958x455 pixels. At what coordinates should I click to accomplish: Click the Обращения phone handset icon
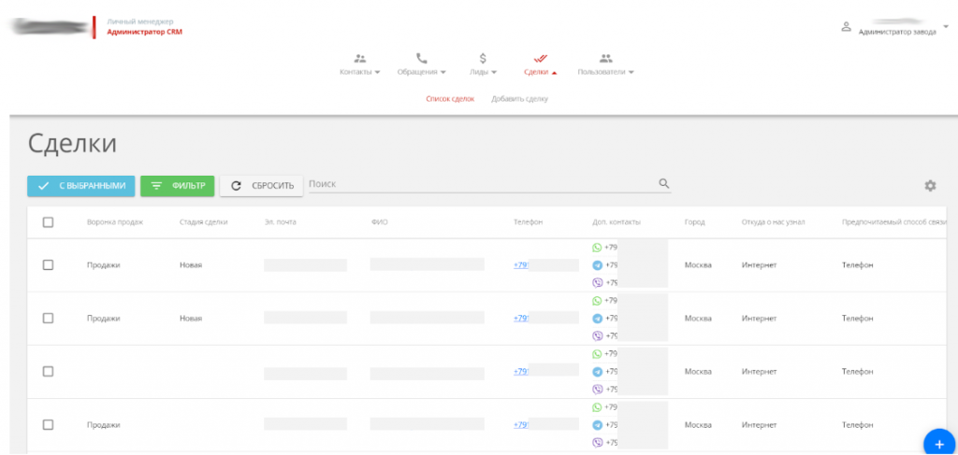pos(422,59)
